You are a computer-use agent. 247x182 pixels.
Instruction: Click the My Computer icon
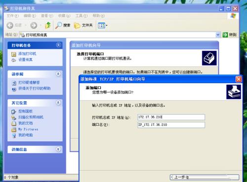(x=14, y=136)
